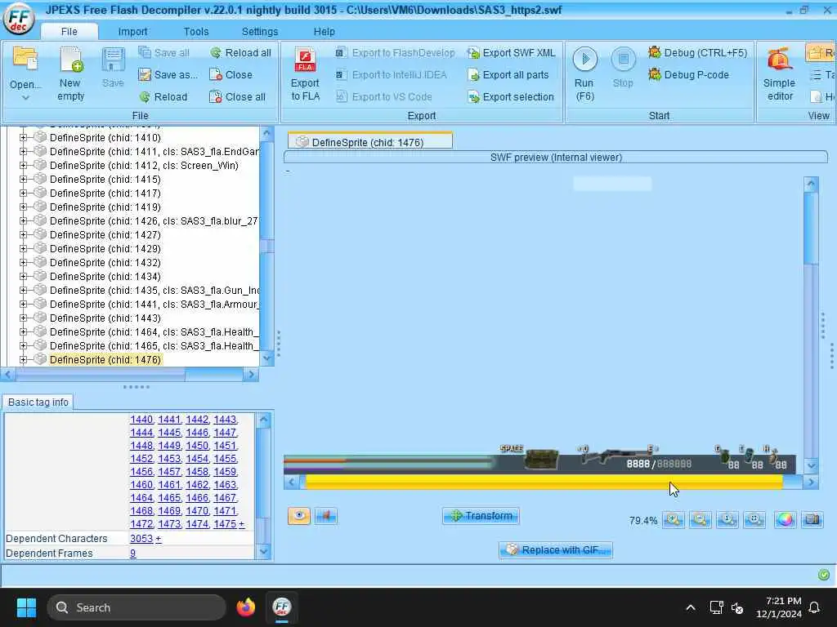The height and width of the screenshot is (627, 837).
Task: Open needed character link 1465
Action: point(169,497)
